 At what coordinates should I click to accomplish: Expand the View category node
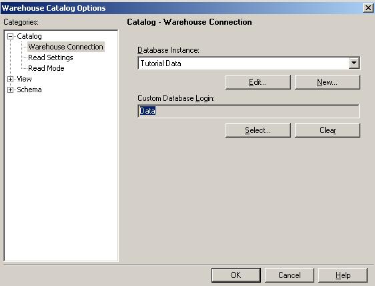pyautogui.click(x=10, y=79)
